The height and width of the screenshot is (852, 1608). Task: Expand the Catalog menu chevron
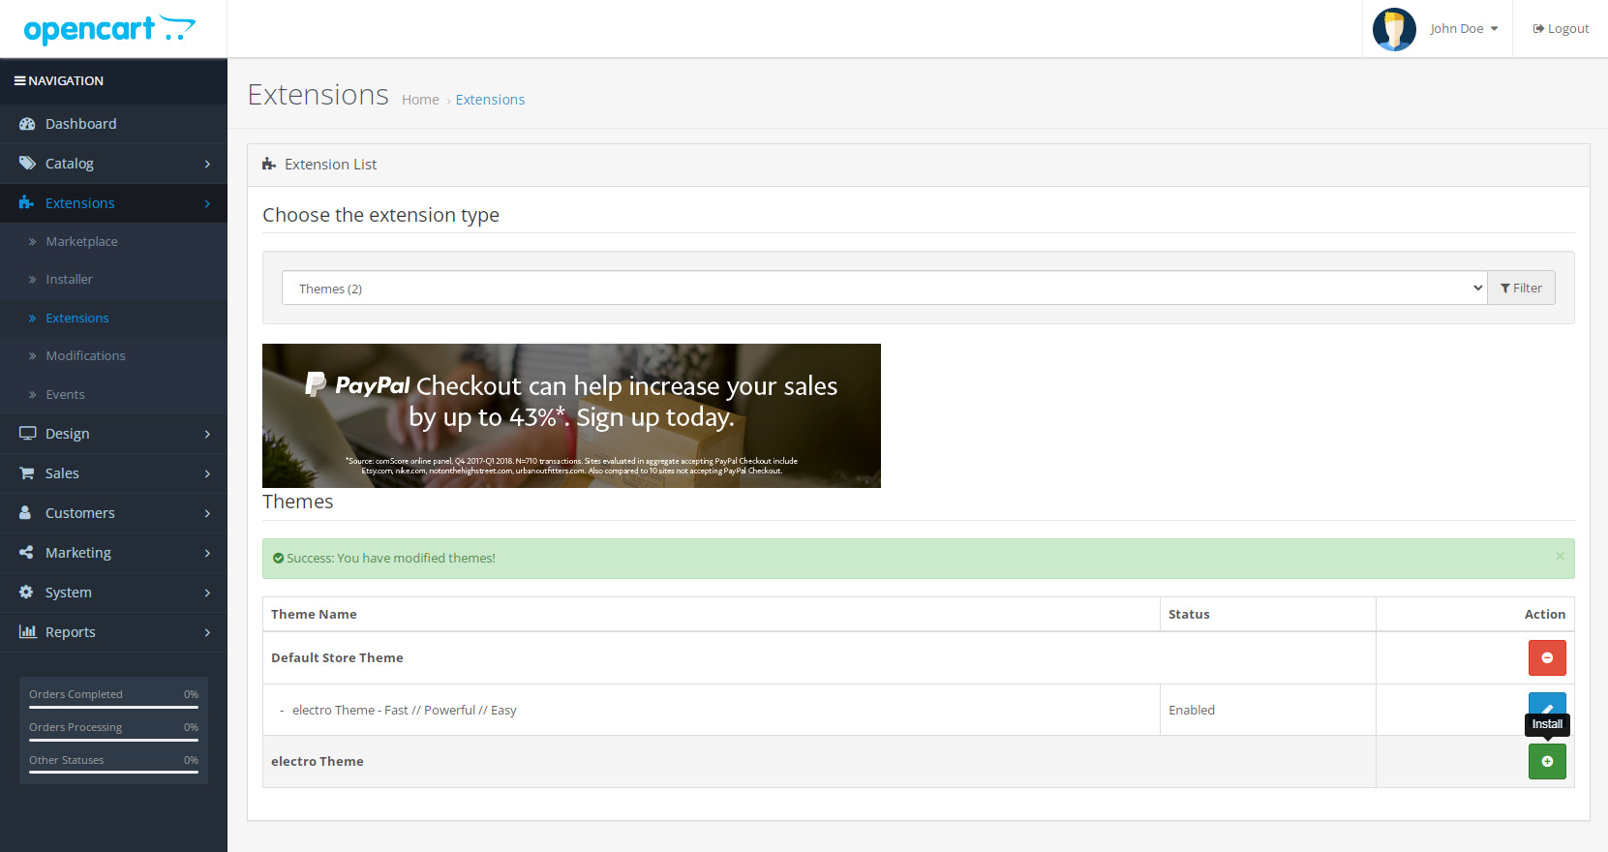click(x=207, y=164)
